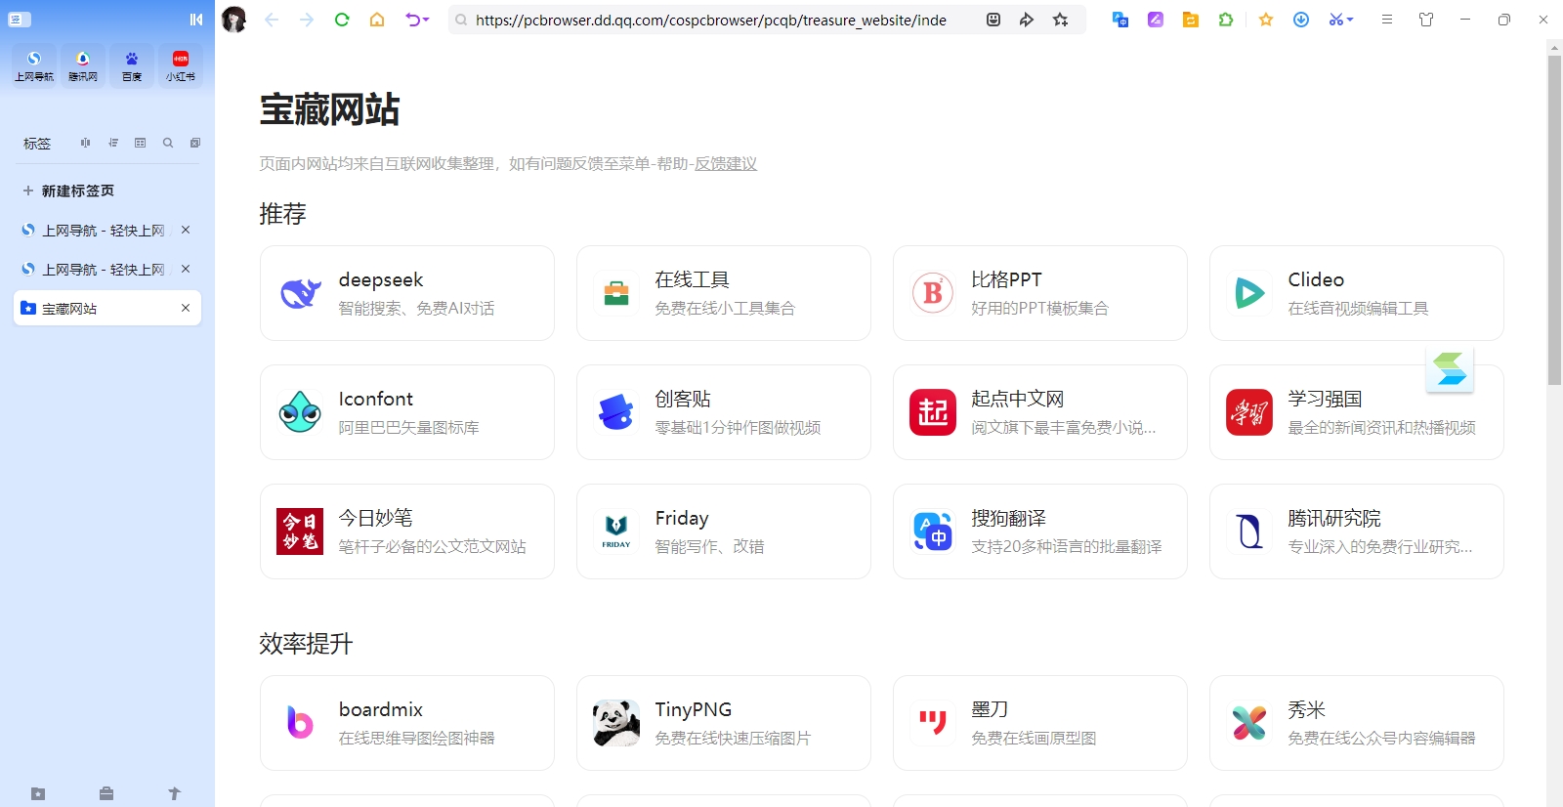Screen dimensions: 1563x807
Task: Open the deepseek site card
Action: coord(406,293)
